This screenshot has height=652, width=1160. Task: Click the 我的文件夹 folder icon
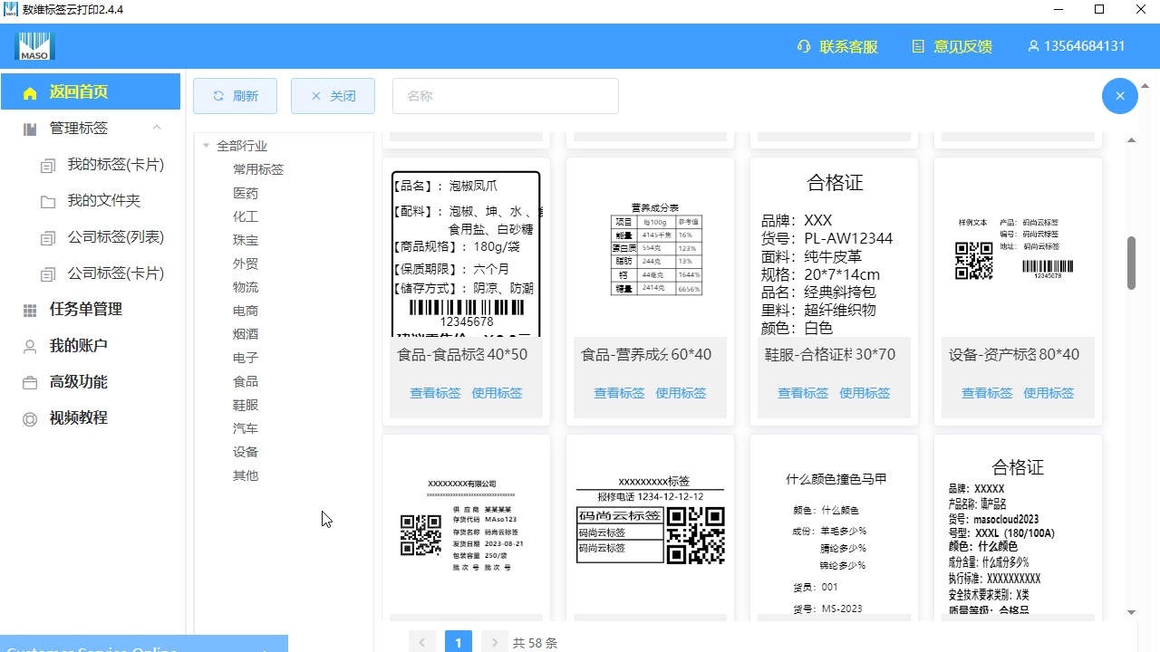[48, 200]
